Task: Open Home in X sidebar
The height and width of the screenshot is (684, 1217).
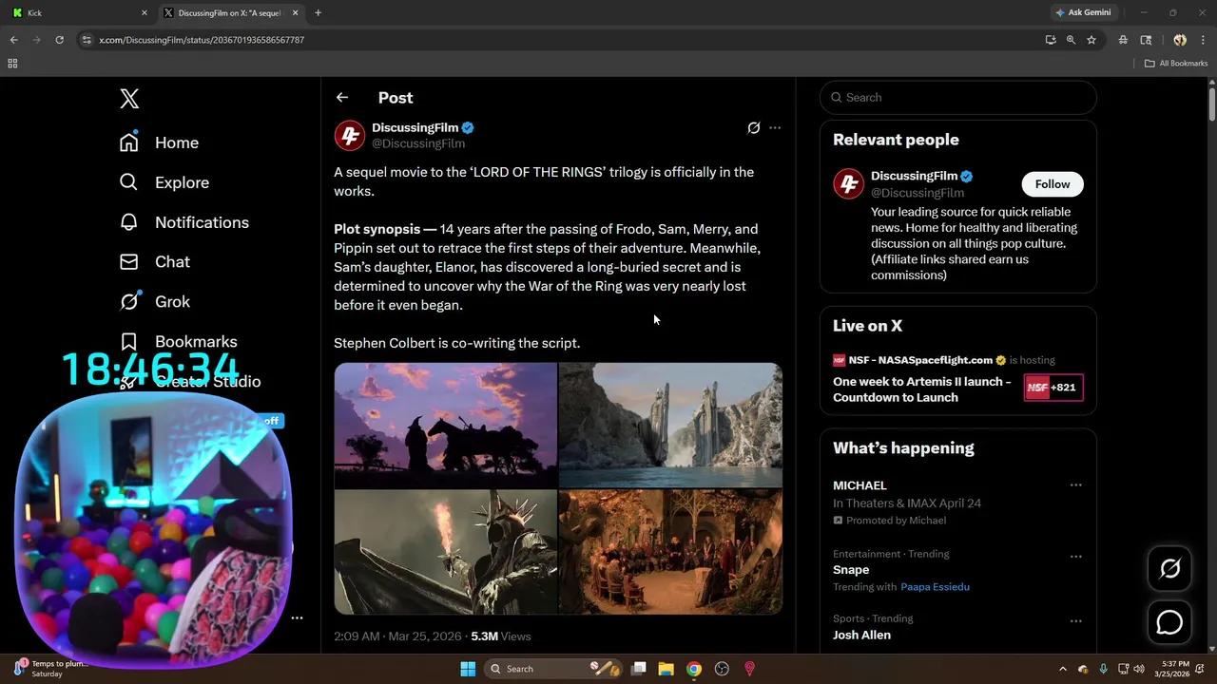Action: coord(159,142)
